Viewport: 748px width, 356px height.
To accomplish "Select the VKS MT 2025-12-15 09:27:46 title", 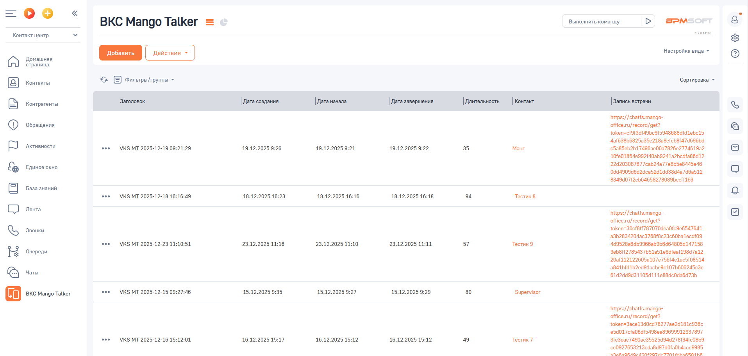I will pos(155,292).
